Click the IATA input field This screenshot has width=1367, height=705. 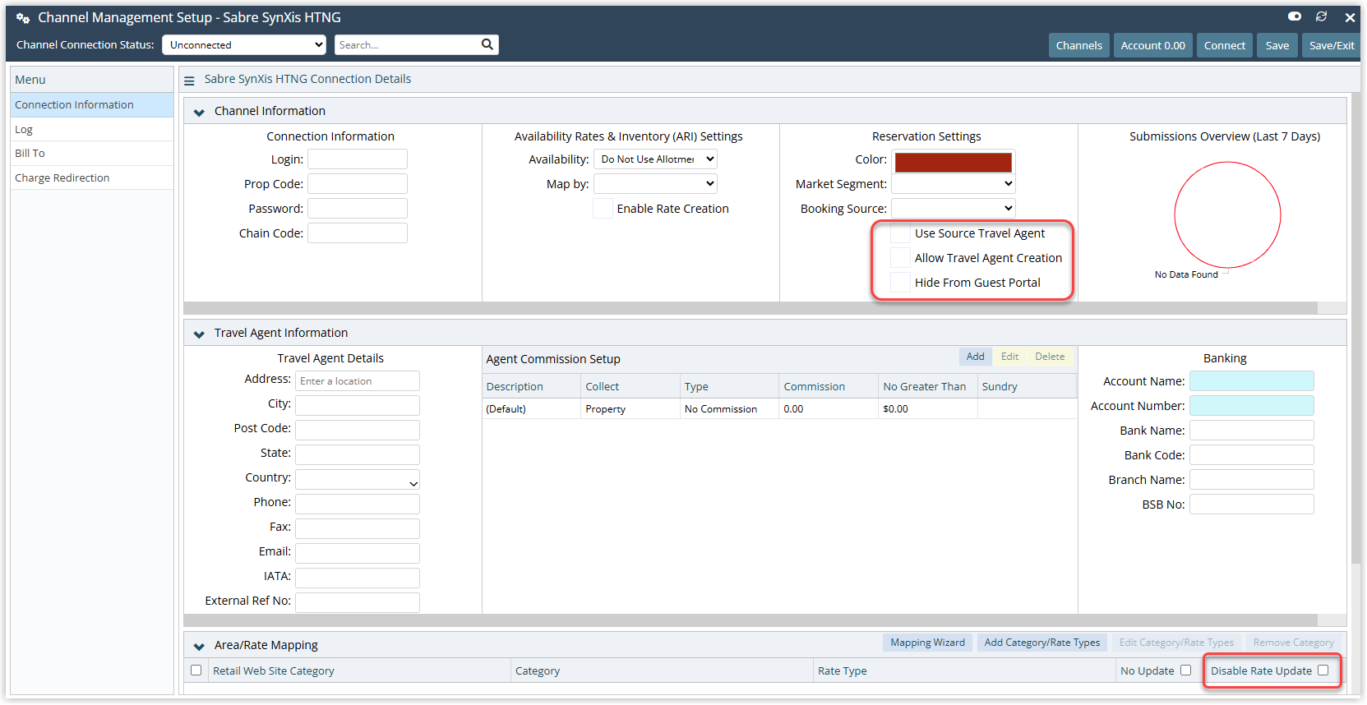tap(358, 578)
